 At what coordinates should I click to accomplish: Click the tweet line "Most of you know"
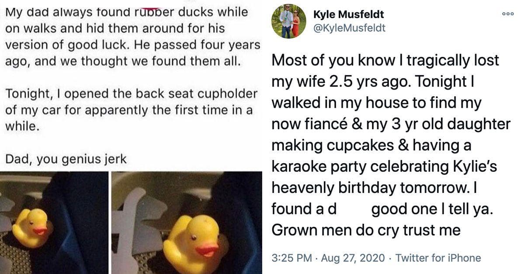coord(385,60)
